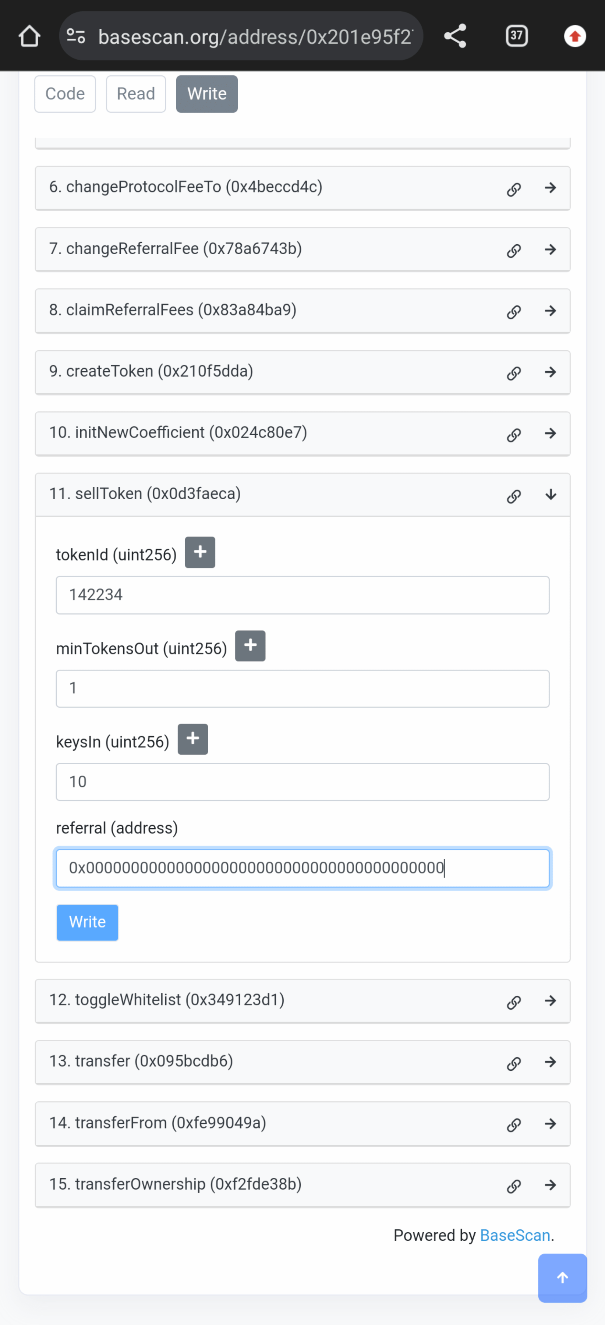Expand the changeReferralFee method arrow
This screenshot has height=1325, width=605.
[x=551, y=249]
